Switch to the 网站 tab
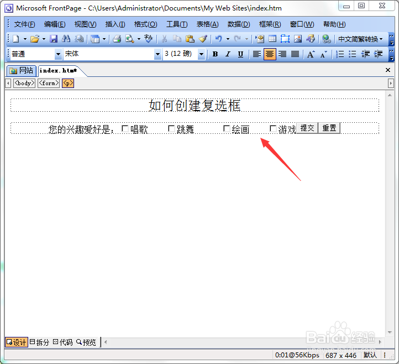399x364 pixels. click(22, 71)
